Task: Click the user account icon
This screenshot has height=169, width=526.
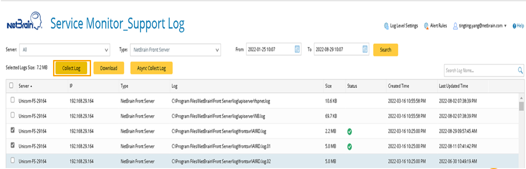Action: tap(455, 26)
